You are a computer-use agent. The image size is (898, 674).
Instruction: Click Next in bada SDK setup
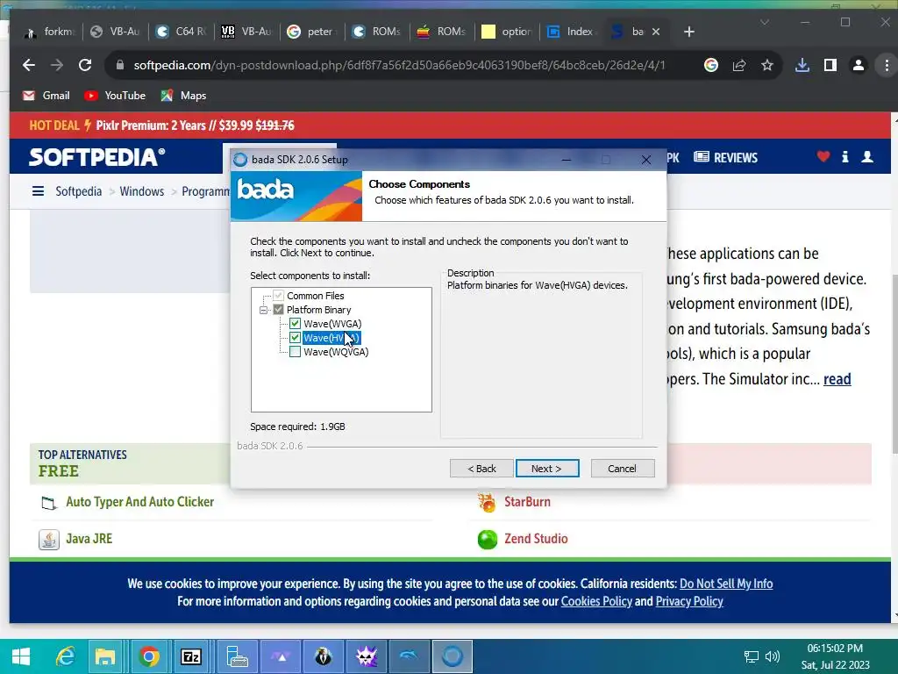pos(547,469)
